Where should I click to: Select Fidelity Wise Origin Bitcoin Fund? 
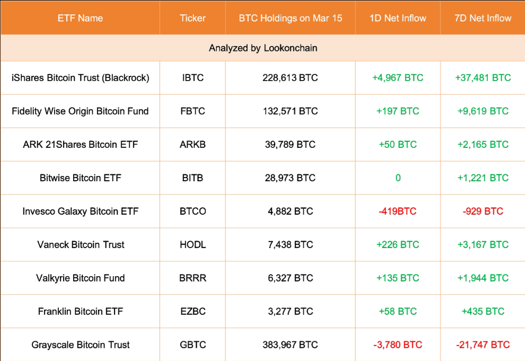(x=80, y=111)
